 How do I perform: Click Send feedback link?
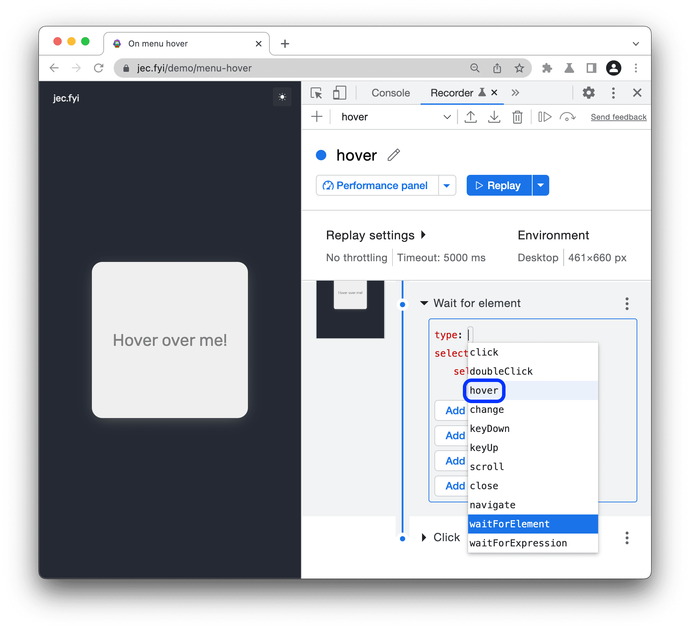(x=618, y=117)
